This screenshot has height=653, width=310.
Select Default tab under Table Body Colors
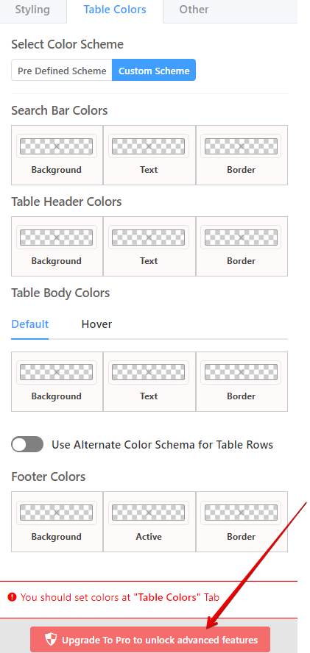30,324
